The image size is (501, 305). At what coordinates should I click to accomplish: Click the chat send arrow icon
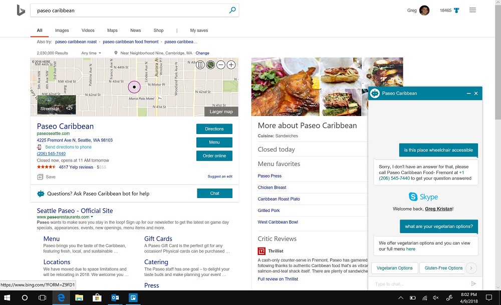473,283
